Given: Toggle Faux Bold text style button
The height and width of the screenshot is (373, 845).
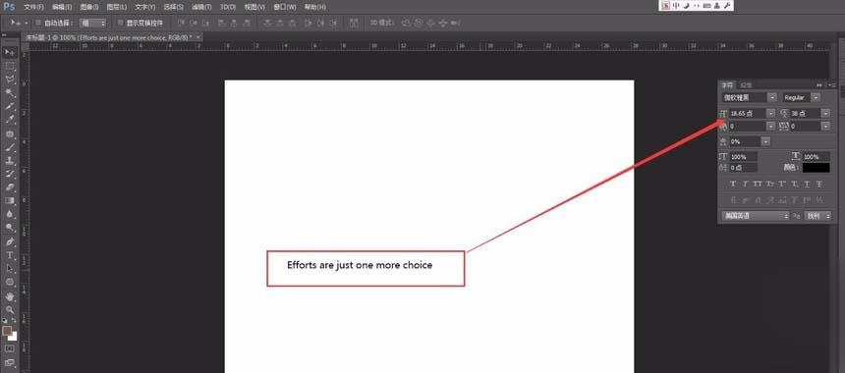Looking at the screenshot, I should click(x=733, y=185).
